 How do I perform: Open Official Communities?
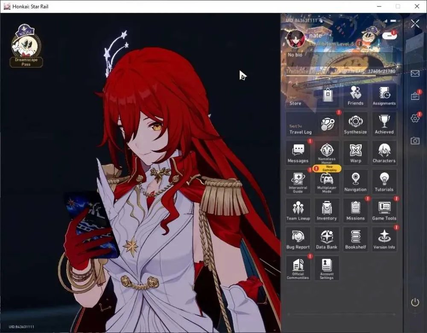point(298,268)
